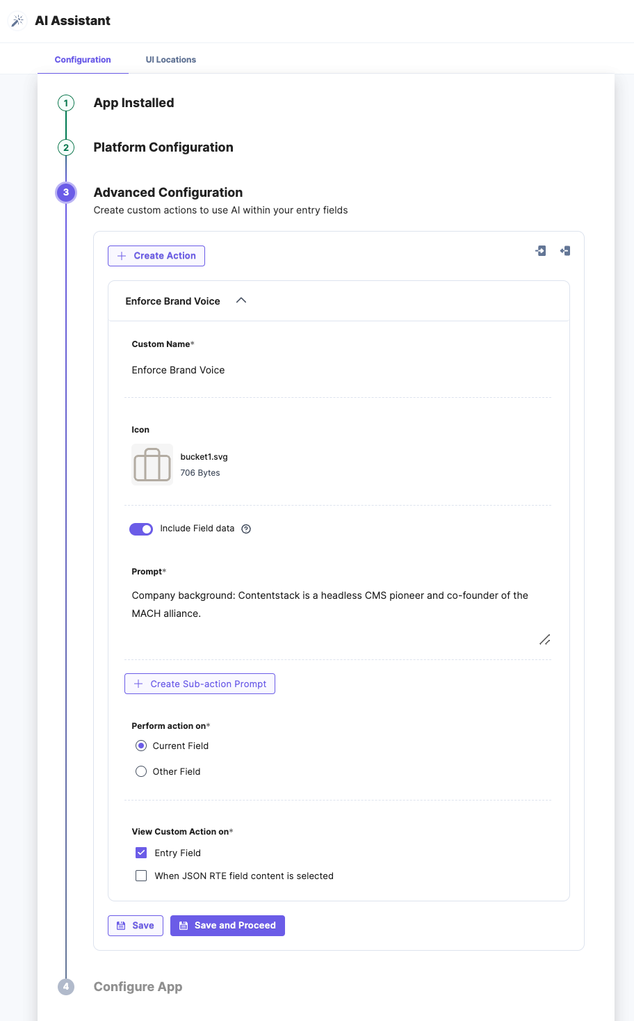Click the Save and Proceed button
This screenshot has height=1021, width=634.
click(227, 926)
